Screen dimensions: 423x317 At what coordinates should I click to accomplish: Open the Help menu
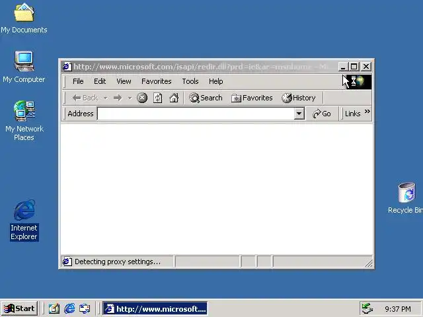click(216, 81)
